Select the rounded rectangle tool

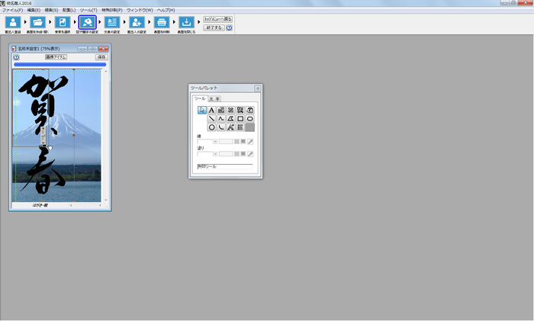(250, 119)
